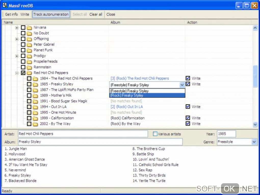Click the scroll down arrow of tree list

pyautogui.click(x=255, y=124)
